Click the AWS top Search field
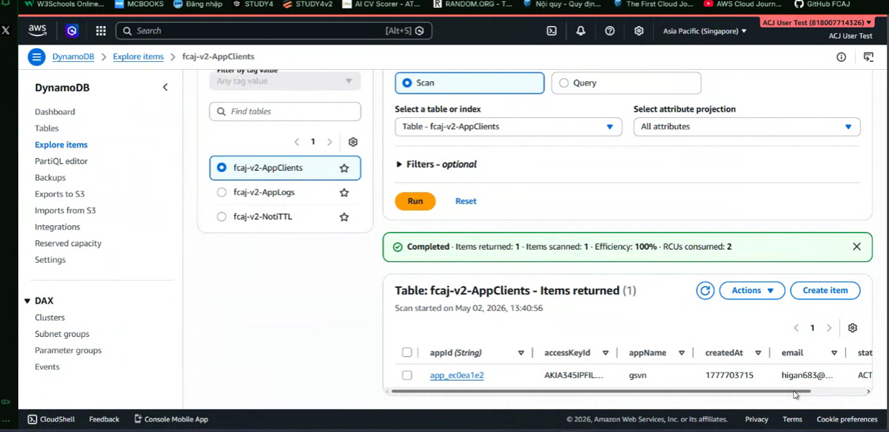 274,31
